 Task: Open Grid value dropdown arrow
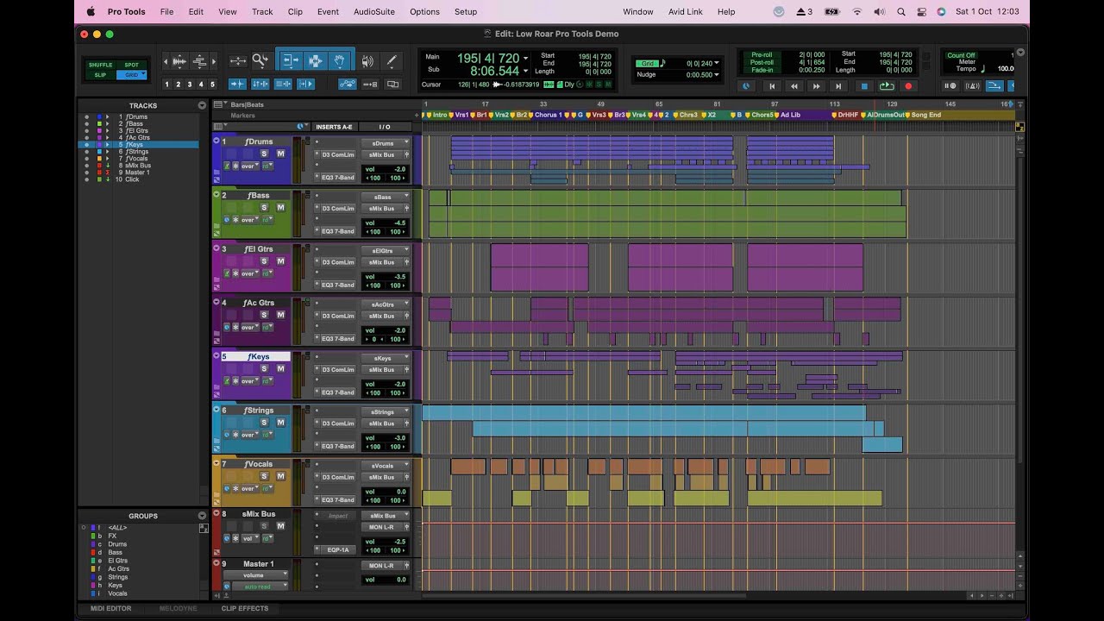click(x=716, y=63)
